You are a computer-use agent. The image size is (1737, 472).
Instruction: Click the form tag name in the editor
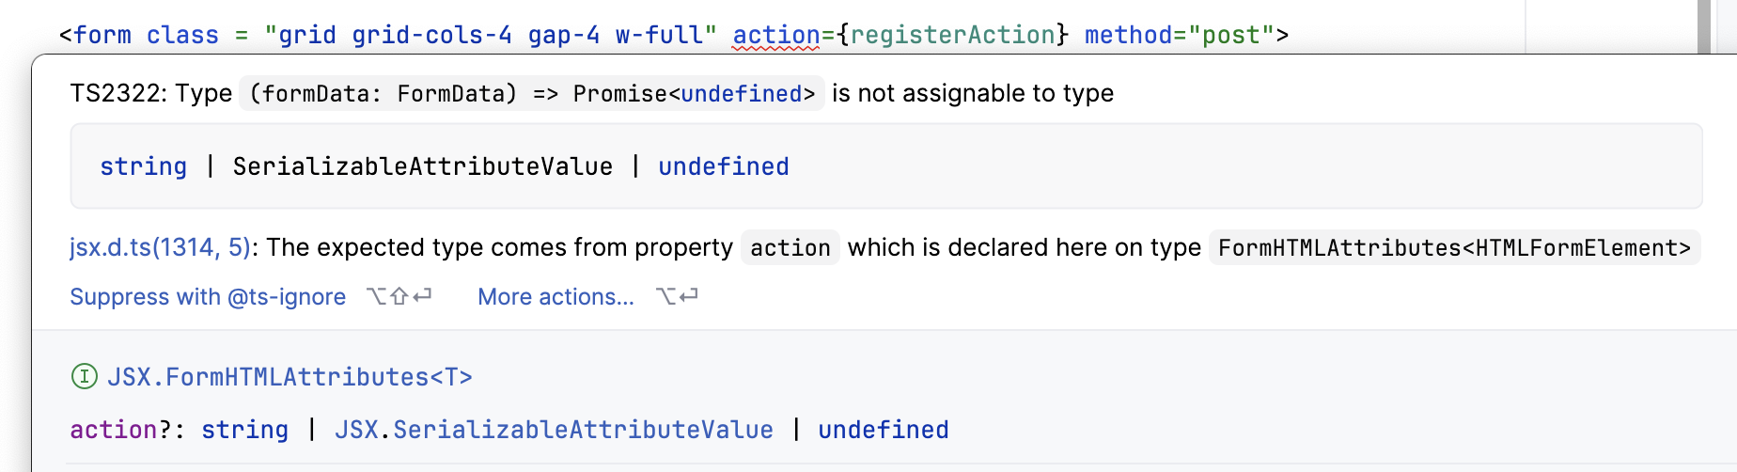[x=102, y=36]
